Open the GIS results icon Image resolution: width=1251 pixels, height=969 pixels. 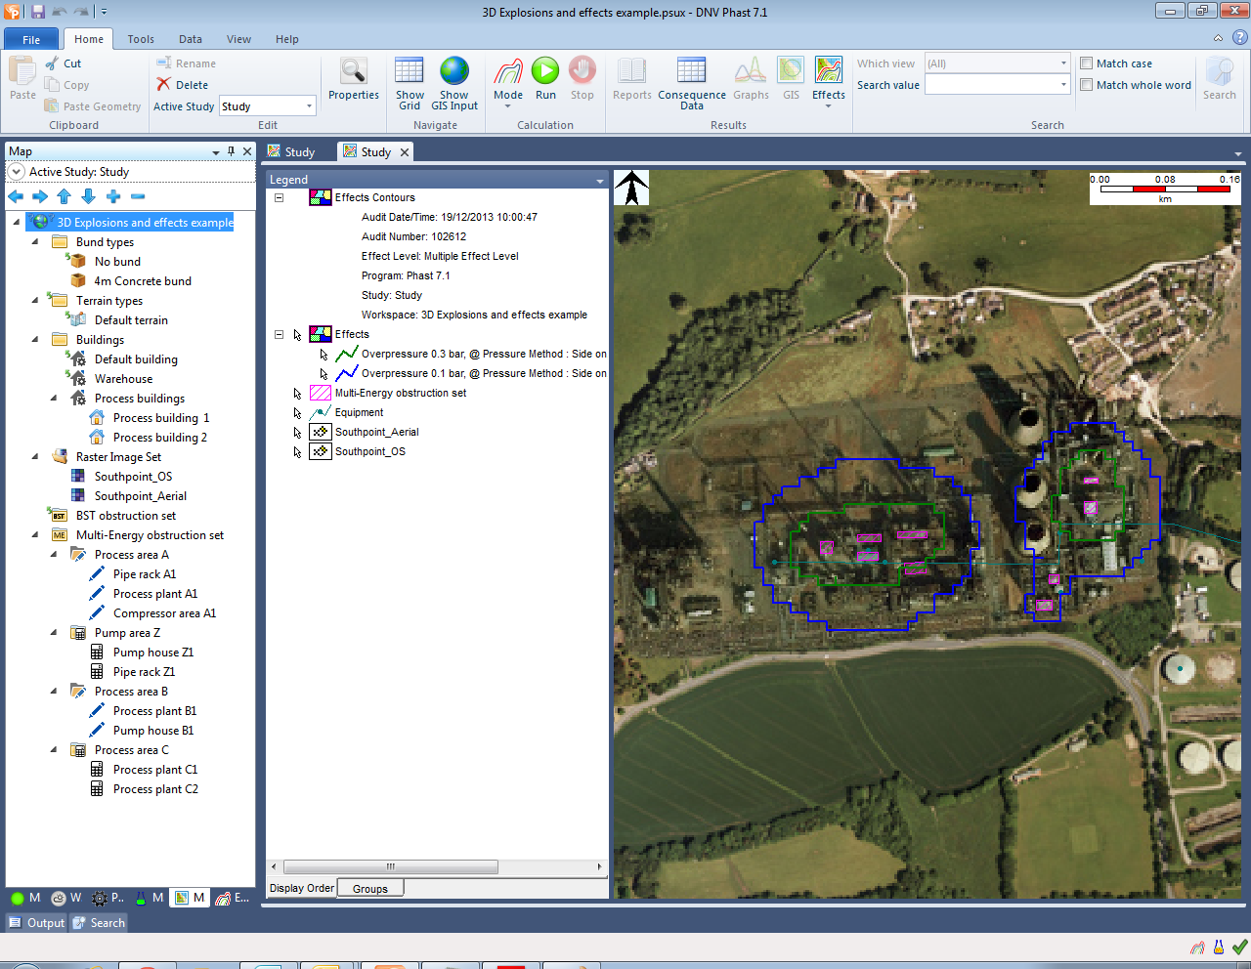click(791, 79)
